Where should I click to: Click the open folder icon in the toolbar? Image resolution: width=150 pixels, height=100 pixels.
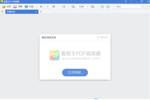pyautogui.click(x=4, y=7)
